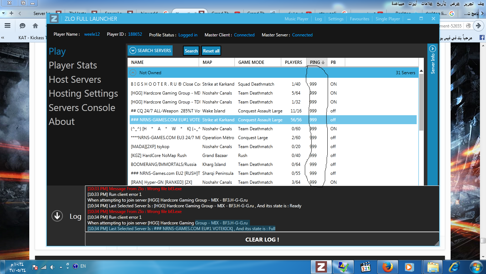
Task: Click '31 Servers' count in group header
Action: (x=406, y=73)
